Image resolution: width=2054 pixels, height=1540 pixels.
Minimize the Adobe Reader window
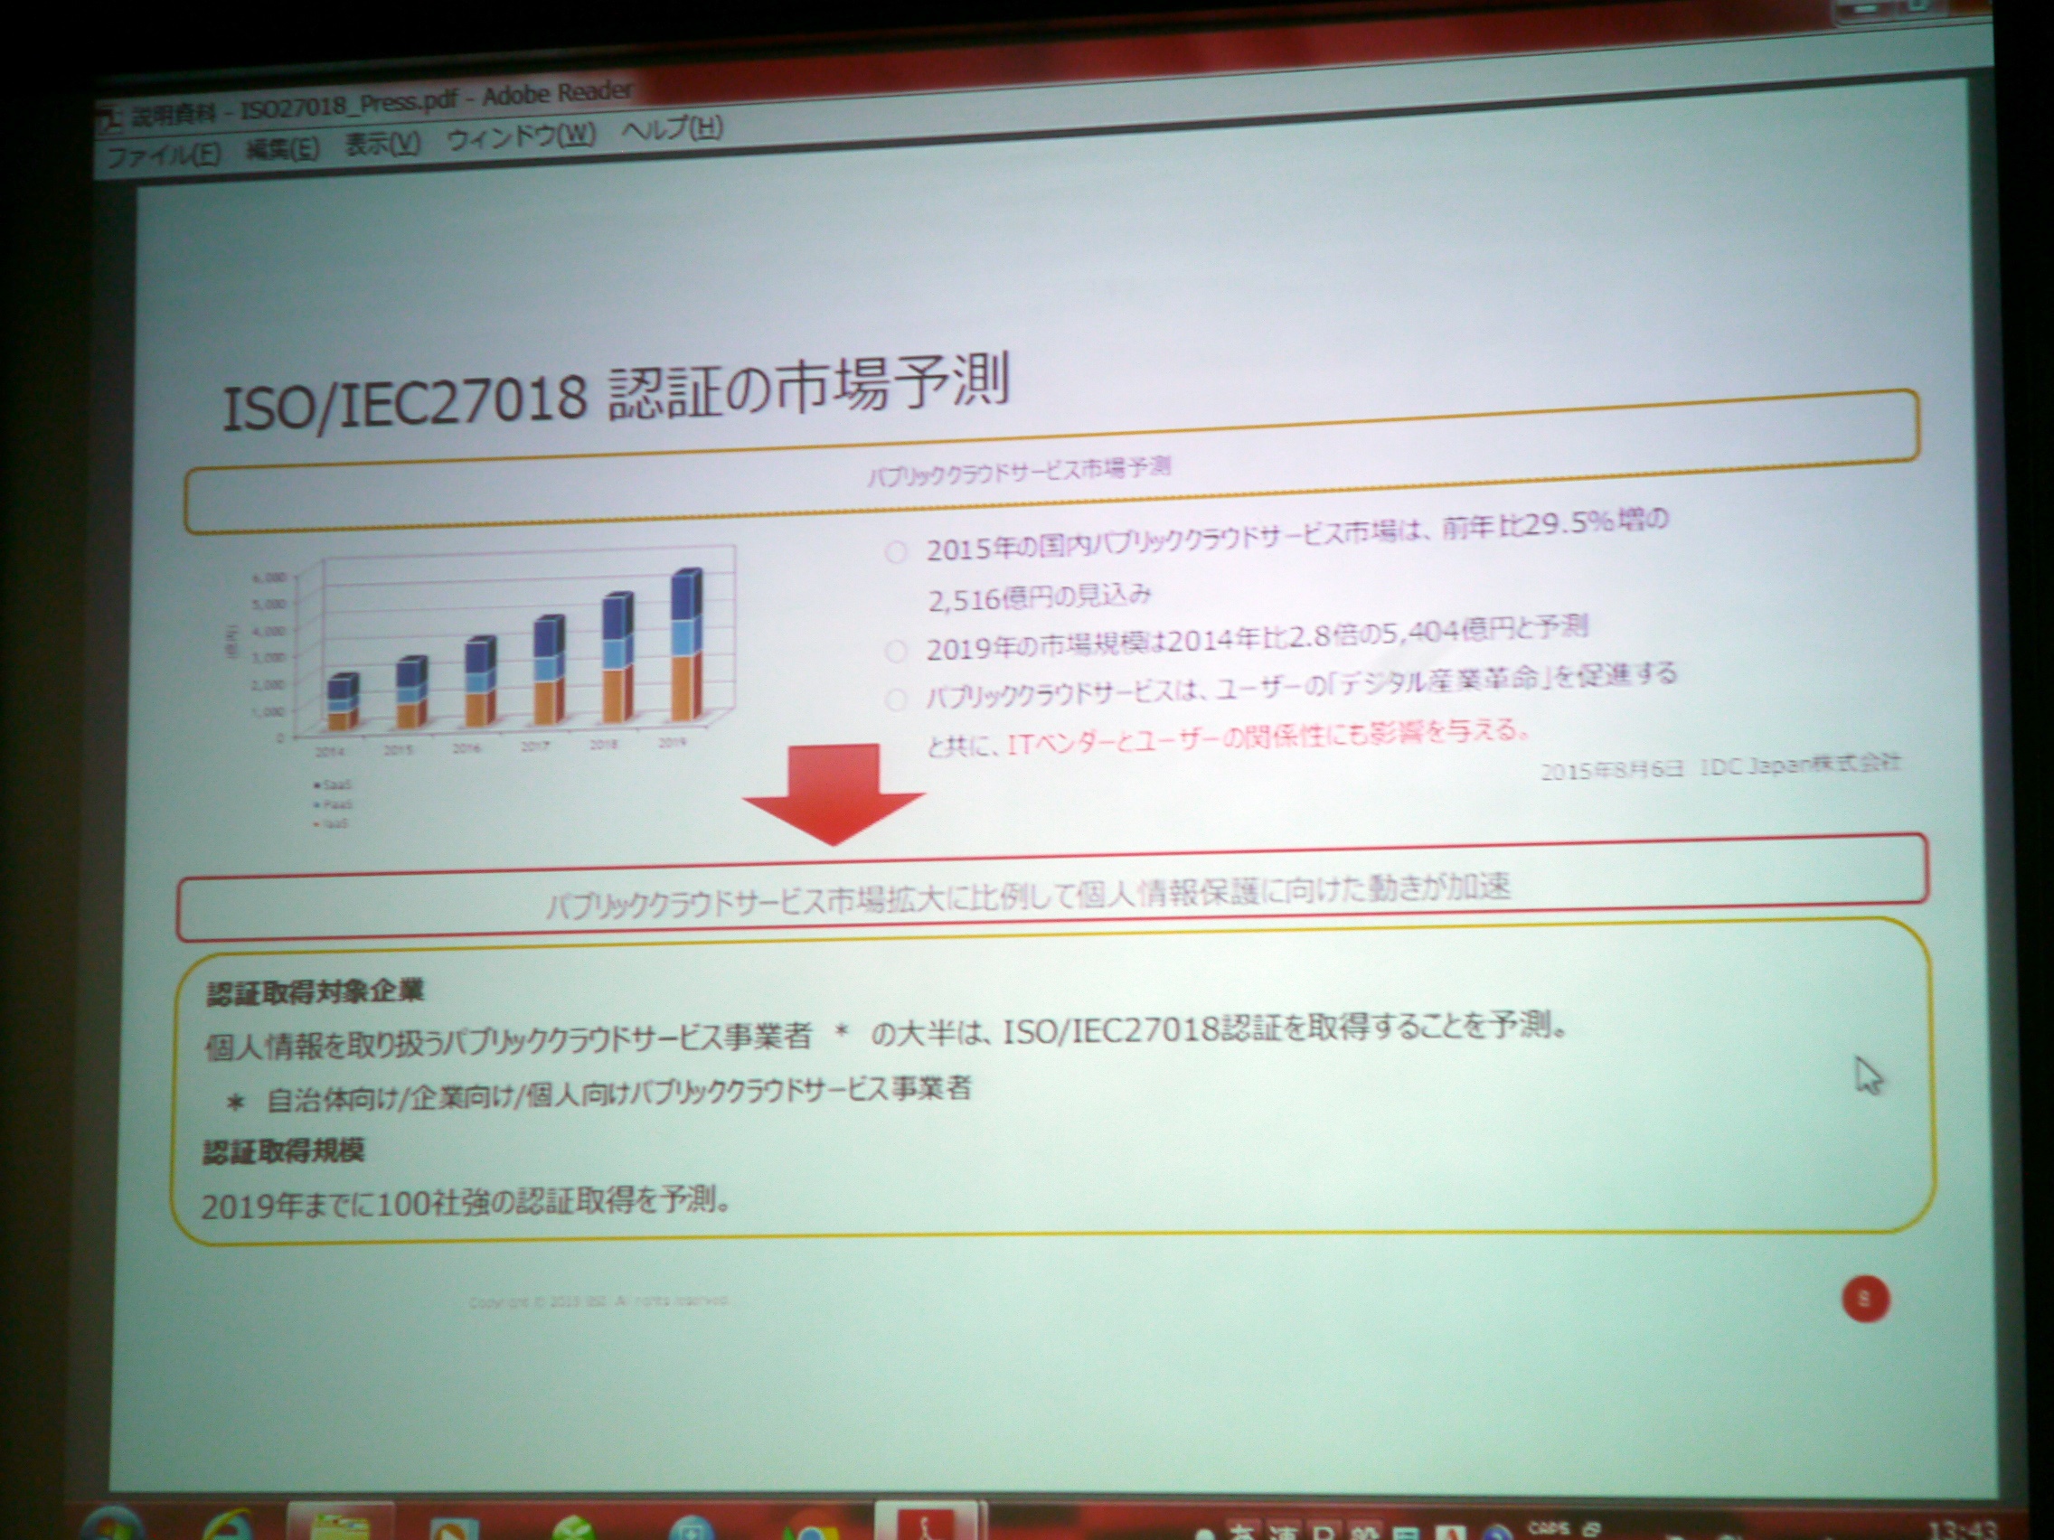[1869, 9]
